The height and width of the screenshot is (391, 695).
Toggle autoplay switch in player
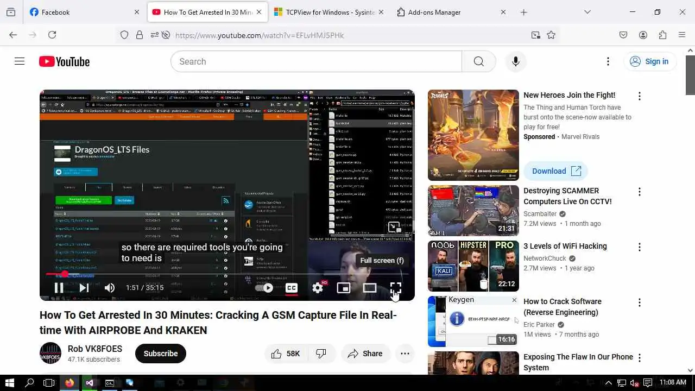pos(264,288)
